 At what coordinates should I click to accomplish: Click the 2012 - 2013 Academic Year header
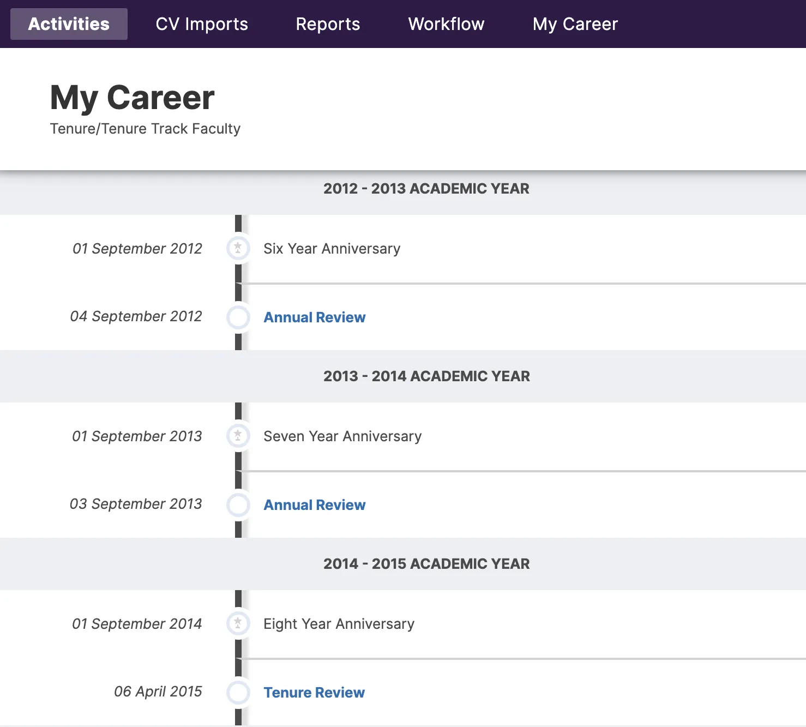(x=426, y=189)
